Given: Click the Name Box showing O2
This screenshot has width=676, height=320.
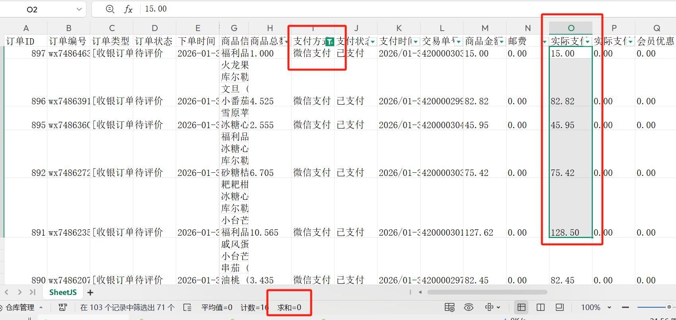Looking at the screenshot, I should click(32, 9).
